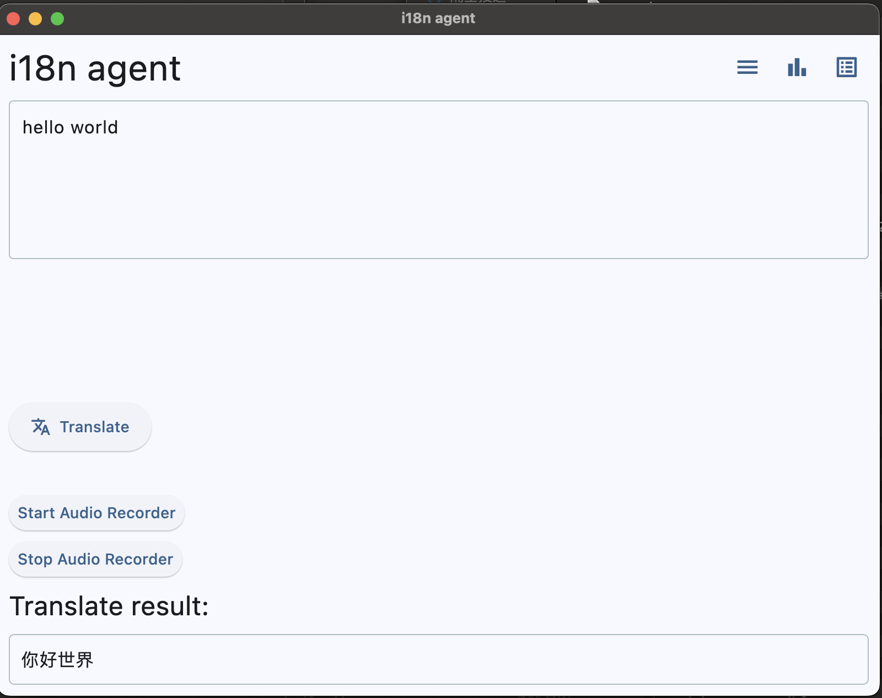Click the large 'i18n agent' page heading
This screenshot has width=882, height=698.
(x=95, y=68)
